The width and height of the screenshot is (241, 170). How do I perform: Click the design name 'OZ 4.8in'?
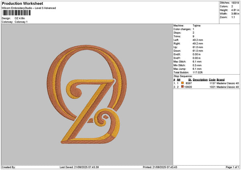[20, 18]
